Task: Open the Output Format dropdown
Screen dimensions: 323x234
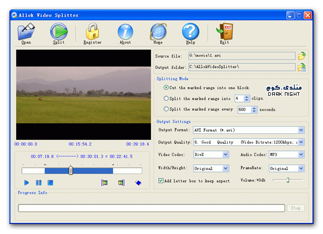Action: [x=301, y=130]
